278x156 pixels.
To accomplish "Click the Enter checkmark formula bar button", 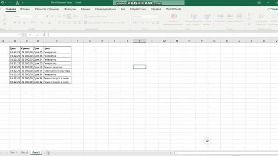I will coord(37,35).
